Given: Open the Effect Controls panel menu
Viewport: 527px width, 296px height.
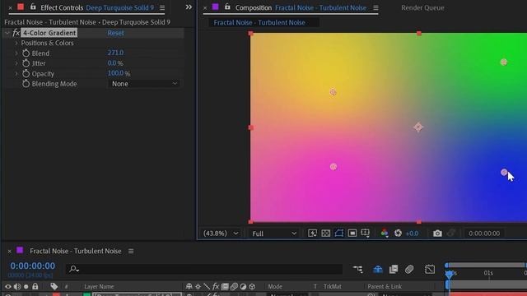Looking at the screenshot, I should (x=162, y=7).
